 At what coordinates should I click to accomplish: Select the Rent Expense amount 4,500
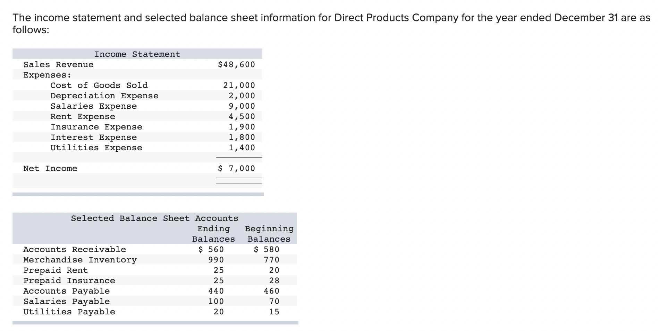pos(242,116)
